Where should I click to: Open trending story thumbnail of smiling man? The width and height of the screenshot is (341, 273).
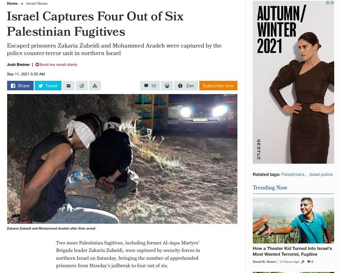point(293,220)
